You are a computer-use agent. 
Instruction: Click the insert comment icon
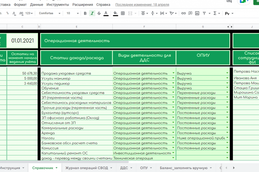coord(190,13)
